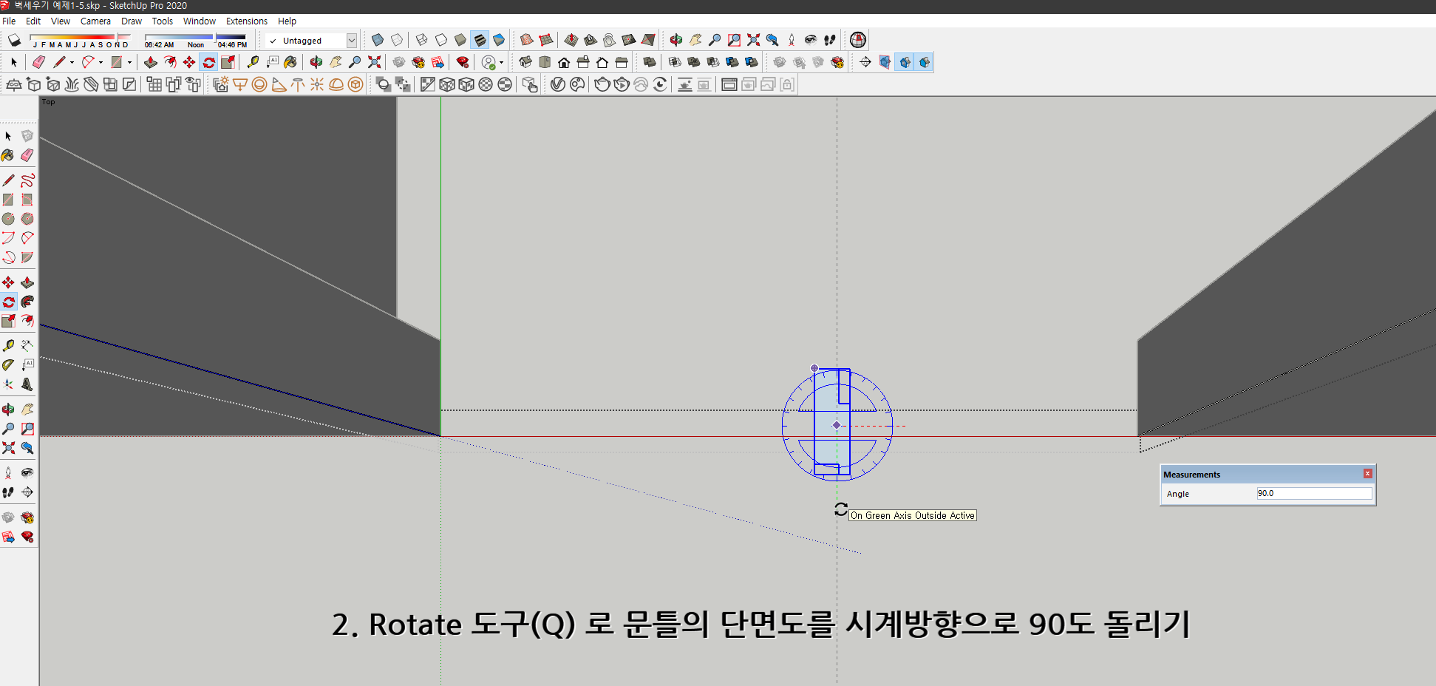Click Previous view in top camera toolbar
This screenshot has height=686, width=1436.
pyautogui.click(x=772, y=40)
